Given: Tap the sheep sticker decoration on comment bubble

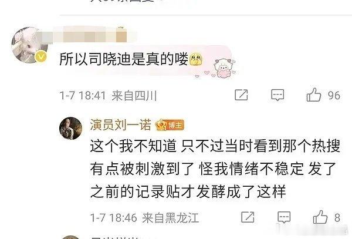Looking at the screenshot, I should [224, 68].
